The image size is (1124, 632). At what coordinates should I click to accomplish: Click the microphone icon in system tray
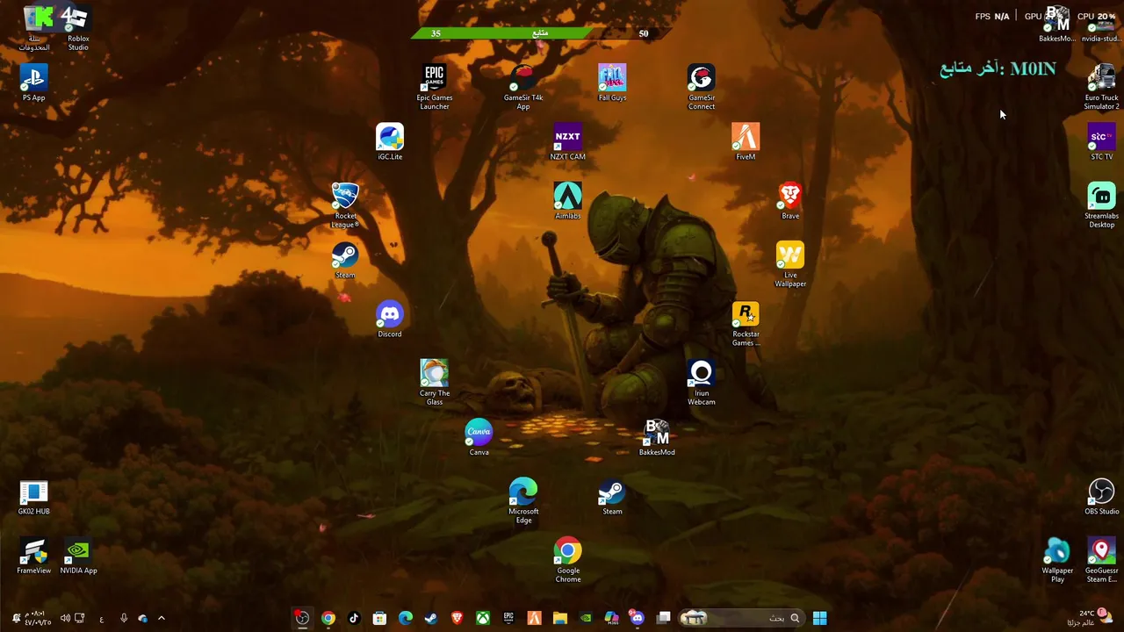(x=123, y=618)
